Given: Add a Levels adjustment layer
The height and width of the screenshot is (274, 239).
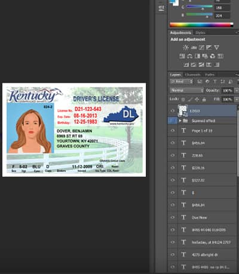Looking at the screenshot, I should pos(194,48).
